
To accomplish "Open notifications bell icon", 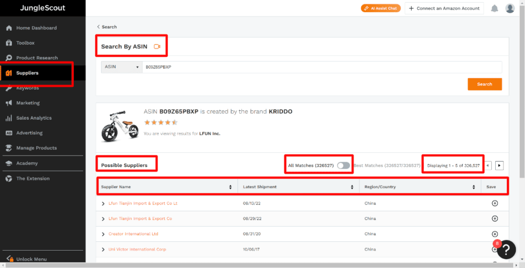I will coord(495,8).
